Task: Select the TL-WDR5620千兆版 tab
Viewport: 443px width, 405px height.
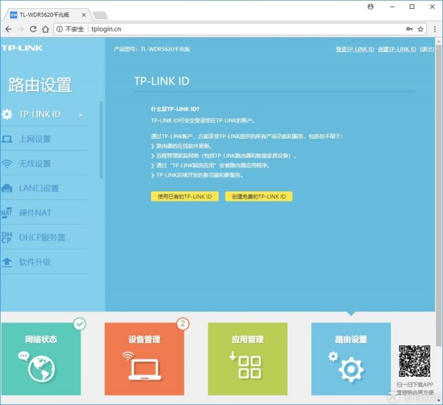Action: [47, 15]
